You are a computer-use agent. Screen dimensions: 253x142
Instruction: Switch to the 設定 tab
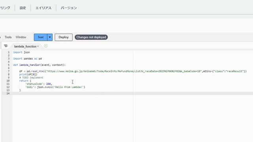pyautogui.click(x=23, y=8)
